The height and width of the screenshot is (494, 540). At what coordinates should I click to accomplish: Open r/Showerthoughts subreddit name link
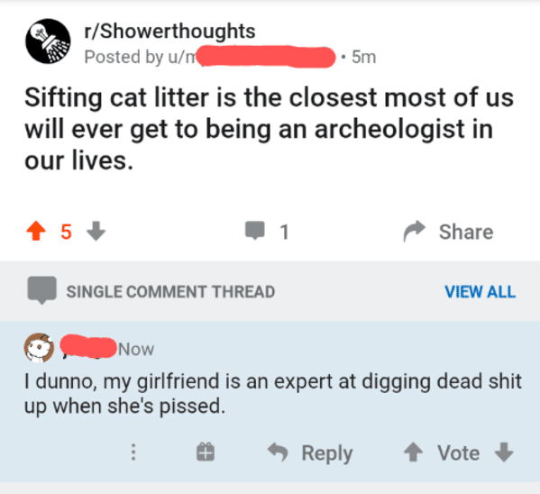(x=169, y=31)
